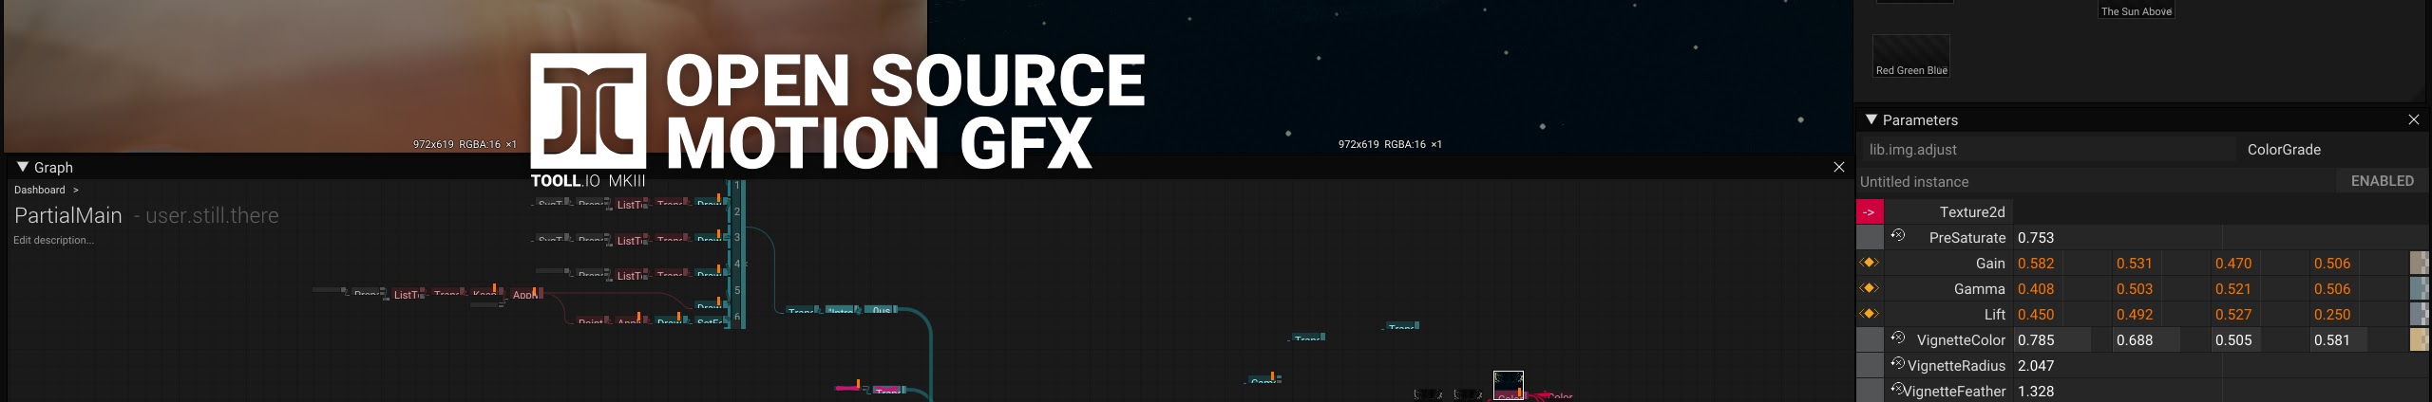Select the Red Green Blue gradient preset
This screenshot has height=402, width=2432.
click(1910, 56)
